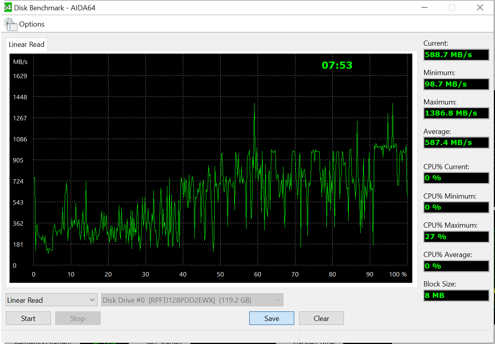Click the disabled Stop button
495x344 pixels.
pos(78,318)
